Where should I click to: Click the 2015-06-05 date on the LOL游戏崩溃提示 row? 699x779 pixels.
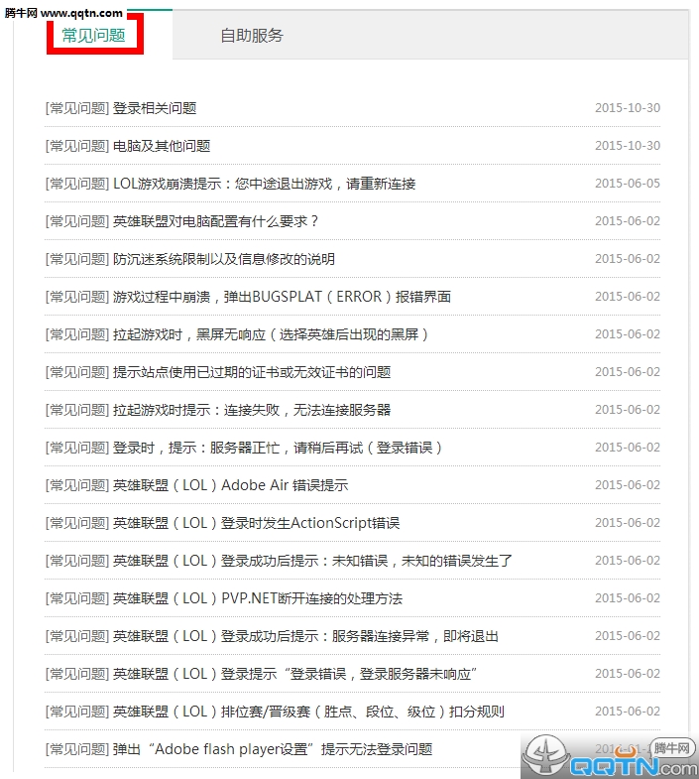pyautogui.click(x=628, y=184)
